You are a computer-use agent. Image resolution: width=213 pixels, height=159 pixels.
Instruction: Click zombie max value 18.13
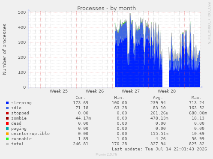point(198,118)
